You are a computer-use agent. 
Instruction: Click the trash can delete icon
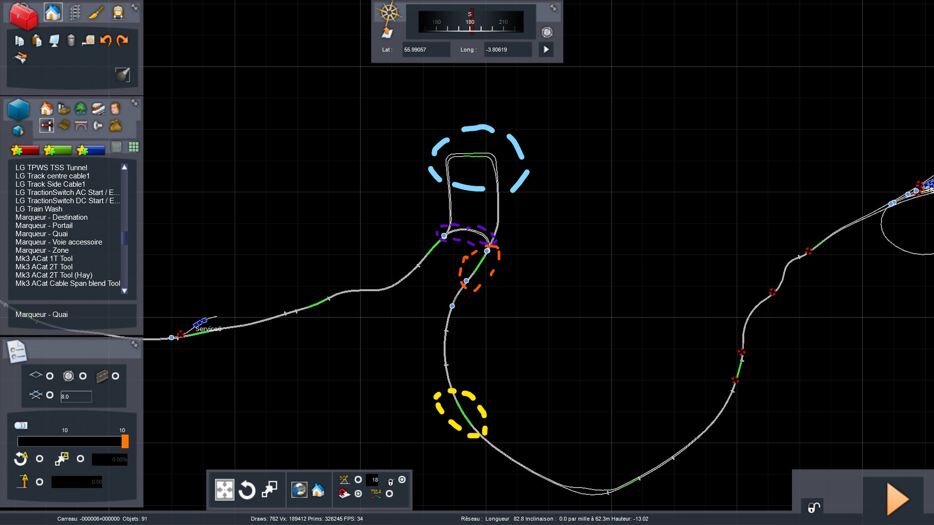point(71,41)
